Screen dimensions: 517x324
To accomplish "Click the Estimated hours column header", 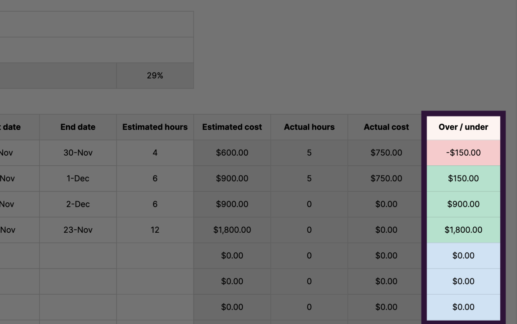I will click(x=155, y=127).
